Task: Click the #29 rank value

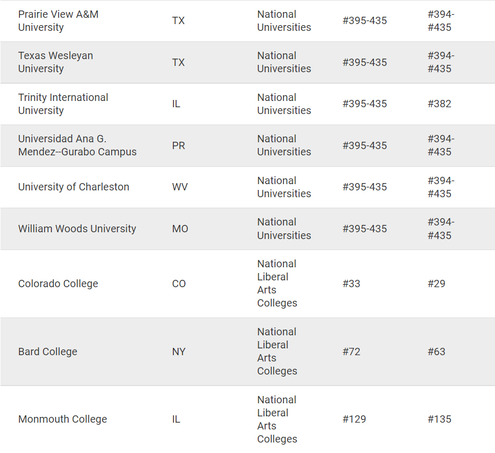Action: [x=436, y=284]
